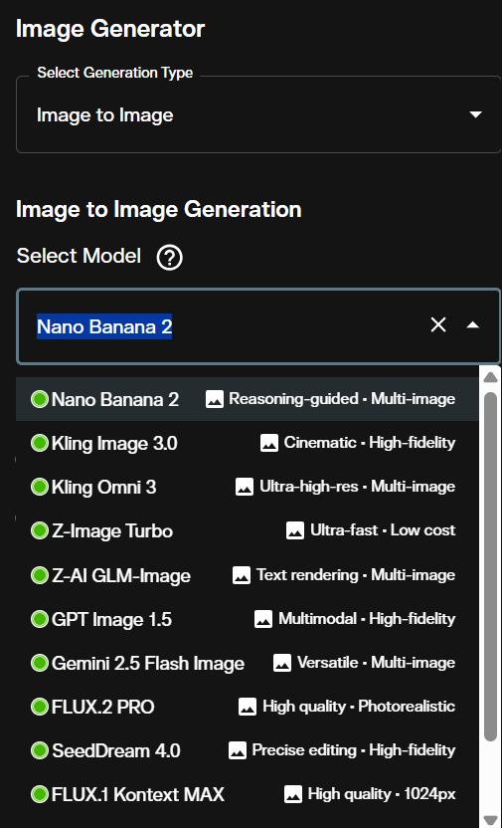Click the Image Generator heading
502x828 pixels.
[110, 28]
